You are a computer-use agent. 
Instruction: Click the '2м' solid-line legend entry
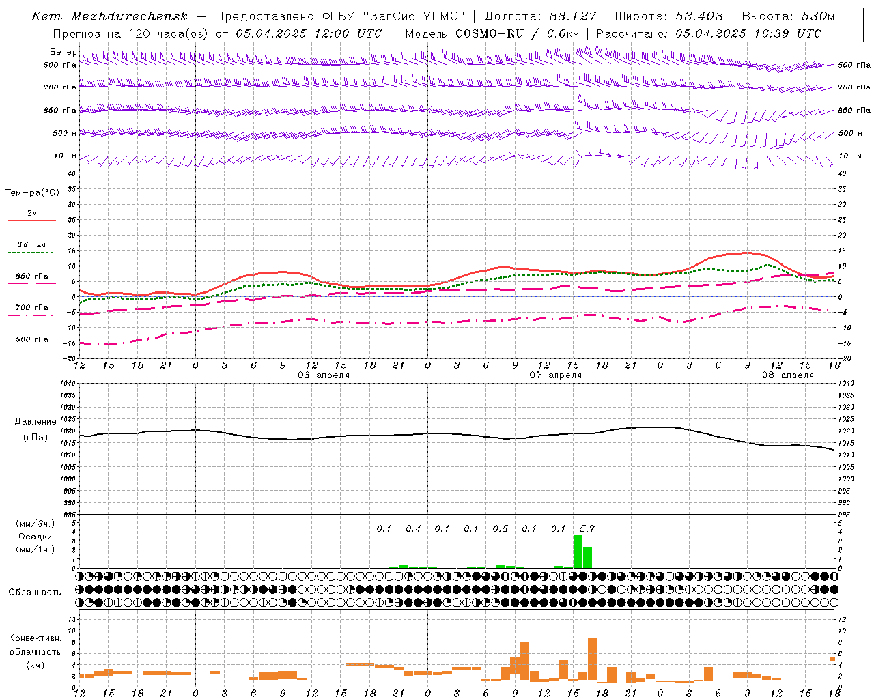click(x=32, y=213)
